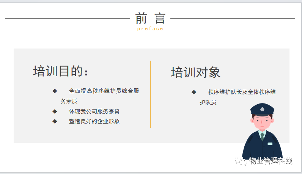This screenshot has height=174, width=302.
Task: Click the diamond bullet beside 体现我公司服务宗旨
Action: click(x=55, y=111)
